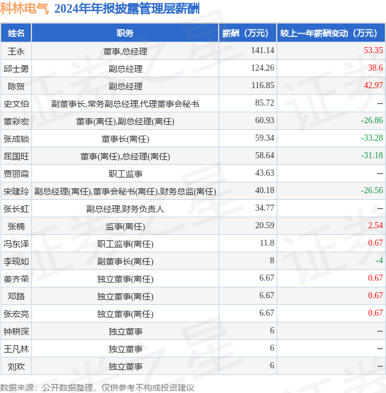
Task: Click salary value 34.77
Action: [265, 208]
